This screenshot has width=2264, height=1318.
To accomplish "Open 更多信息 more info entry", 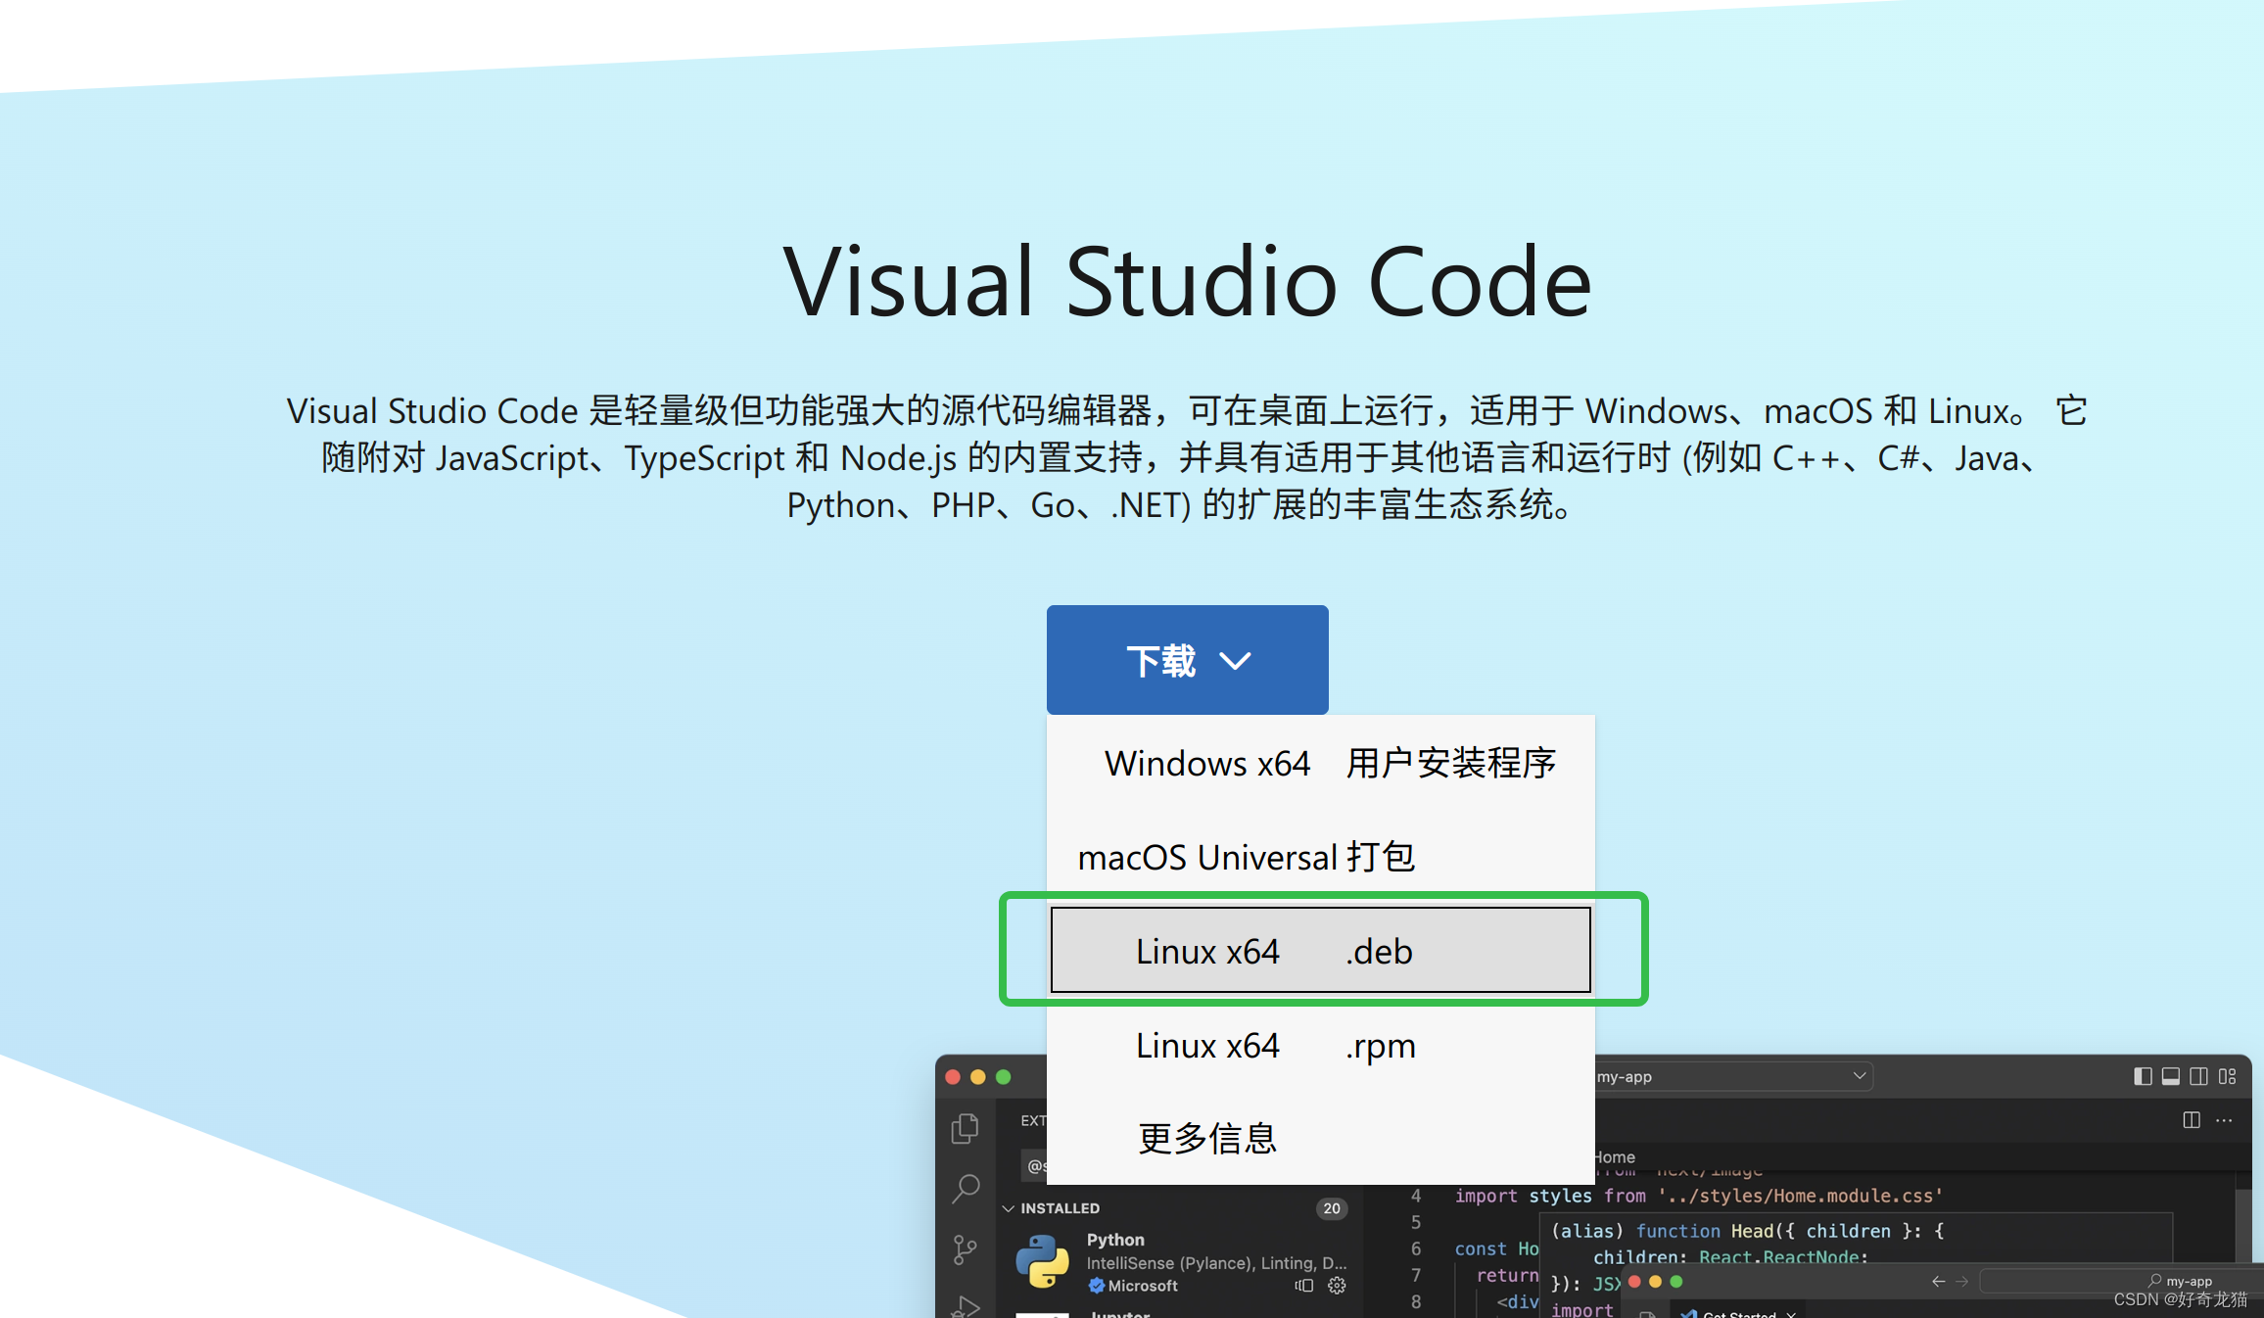I will [1320, 1138].
